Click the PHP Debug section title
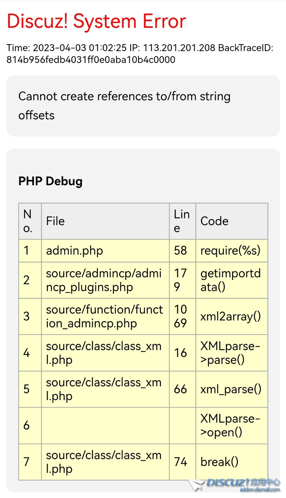The height and width of the screenshot is (498, 286). [50, 181]
